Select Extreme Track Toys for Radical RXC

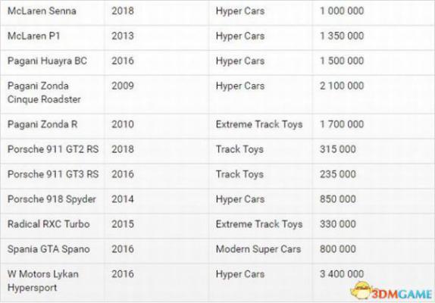click(x=259, y=224)
